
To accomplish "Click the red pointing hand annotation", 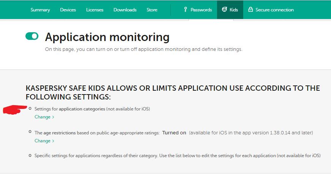I will [x=15, y=110].
